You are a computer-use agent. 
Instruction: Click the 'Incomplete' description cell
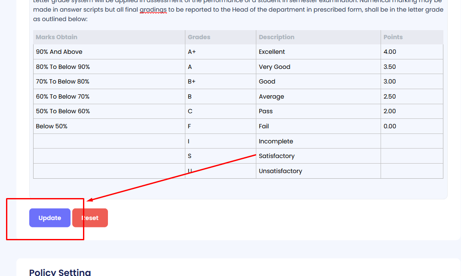pyautogui.click(x=276, y=141)
